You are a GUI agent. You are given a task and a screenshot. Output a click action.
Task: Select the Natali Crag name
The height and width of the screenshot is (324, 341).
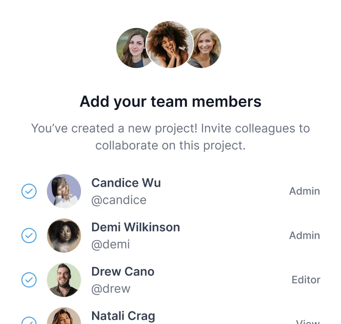(123, 316)
